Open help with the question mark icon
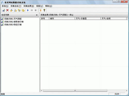Screen dimensions: 129x96 click(44, 10)
